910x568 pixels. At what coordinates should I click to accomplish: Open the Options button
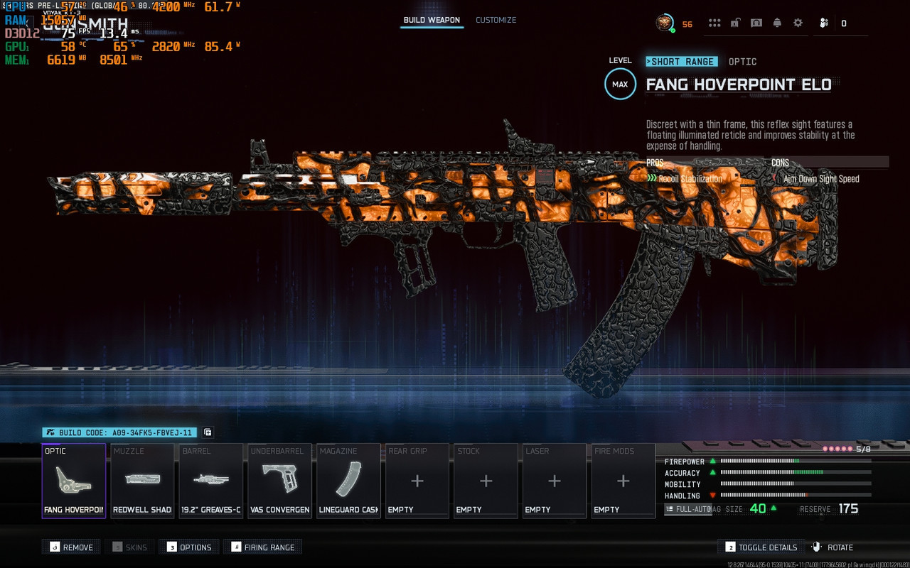(x=190, y=547)
